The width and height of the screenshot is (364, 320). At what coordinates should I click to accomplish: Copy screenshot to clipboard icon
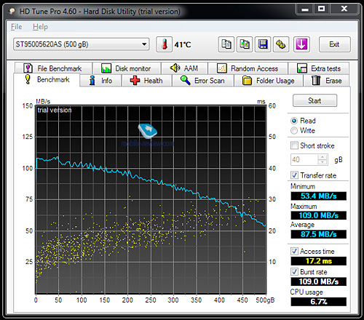tap(245, 44)
